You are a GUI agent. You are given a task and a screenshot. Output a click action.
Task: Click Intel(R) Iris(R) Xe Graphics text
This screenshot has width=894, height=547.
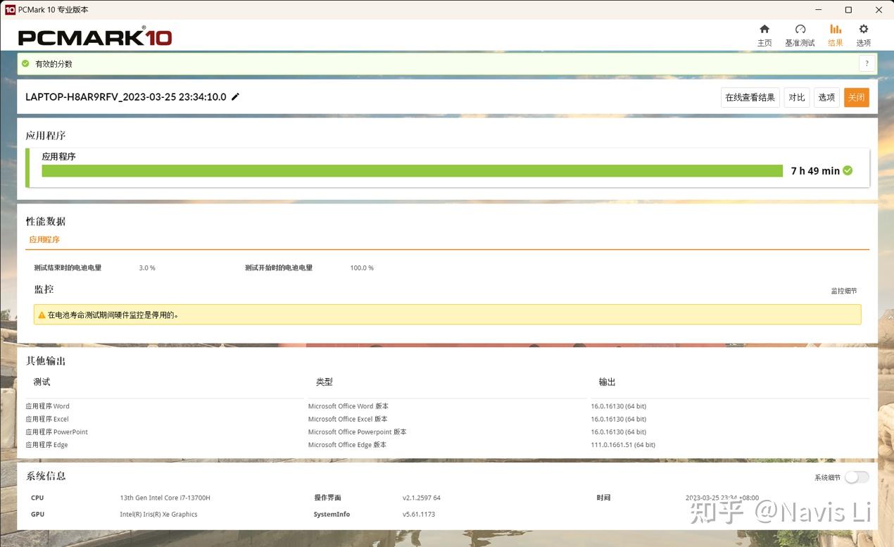coord(158,514)
